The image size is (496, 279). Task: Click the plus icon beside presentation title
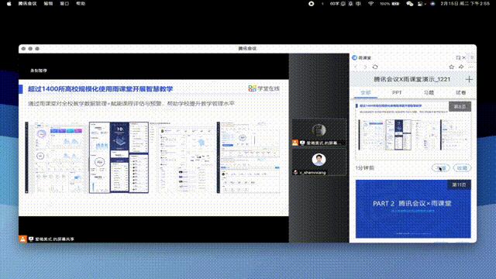coord(469,79)
